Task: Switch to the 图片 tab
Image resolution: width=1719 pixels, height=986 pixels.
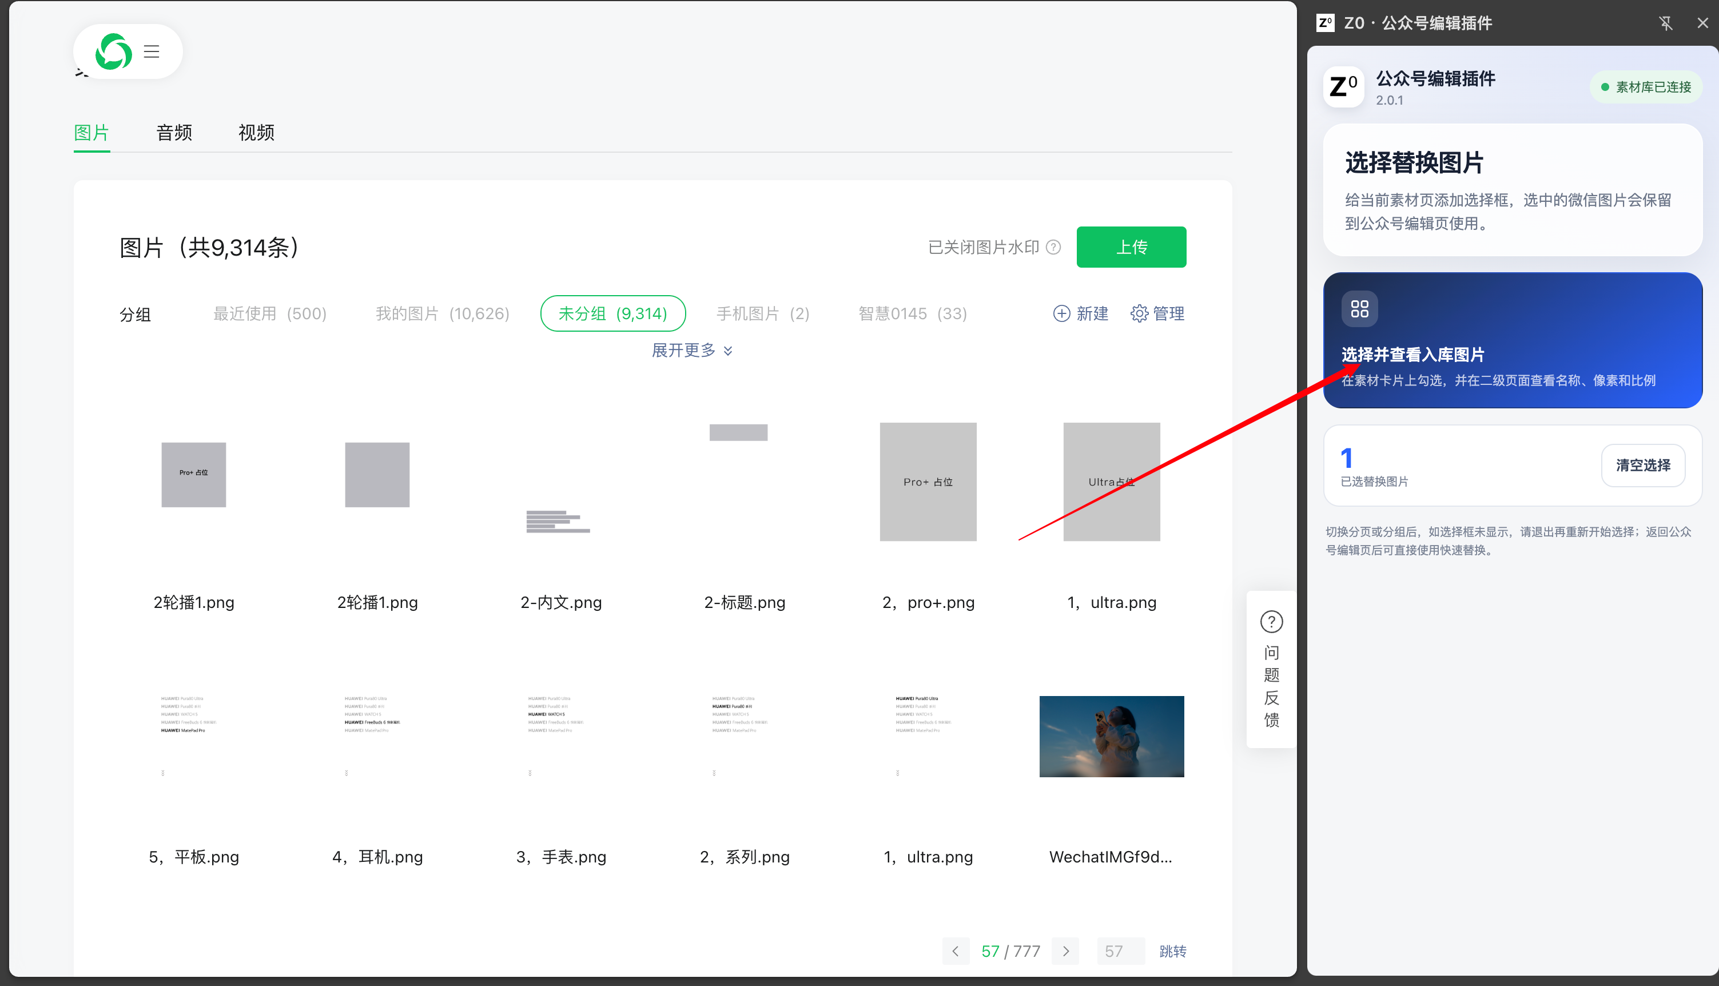Action: click(91, 133)
